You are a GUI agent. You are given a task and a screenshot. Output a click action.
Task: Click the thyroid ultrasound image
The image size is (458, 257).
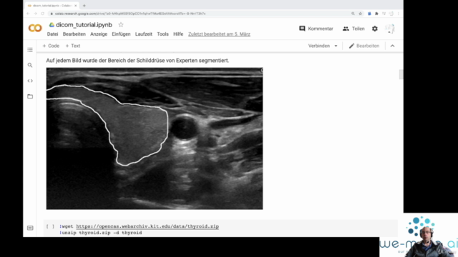coord(155,138)
